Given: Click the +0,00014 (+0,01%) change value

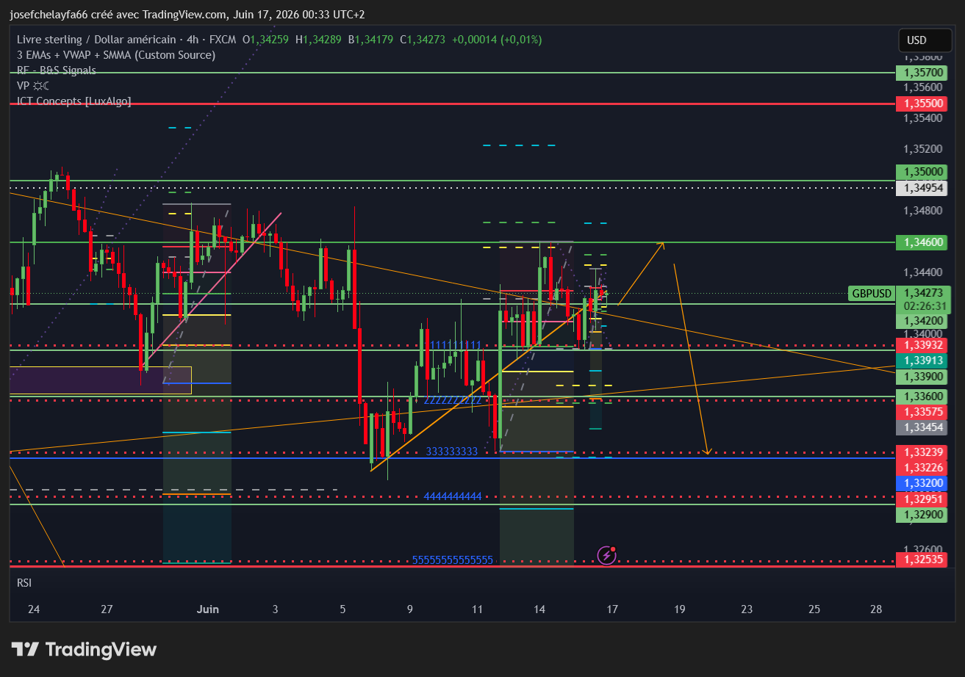Looking at the screenshot, I should click(497, 40).
